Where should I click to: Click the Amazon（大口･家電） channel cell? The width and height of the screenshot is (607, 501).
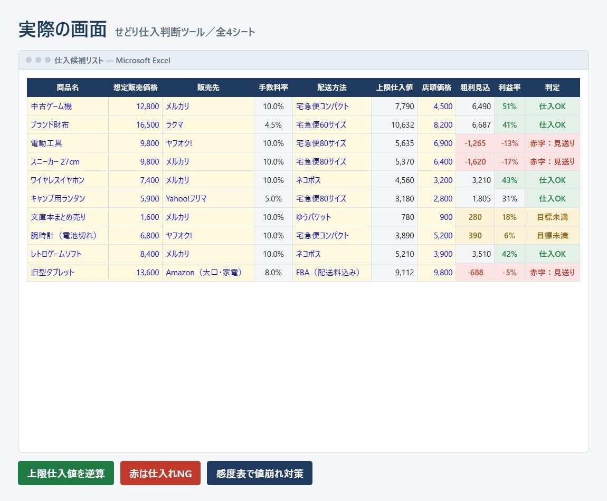[x=208, y=272]
